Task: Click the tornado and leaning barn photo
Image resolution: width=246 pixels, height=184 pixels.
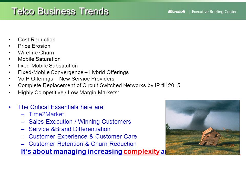Action: point(203,127)
